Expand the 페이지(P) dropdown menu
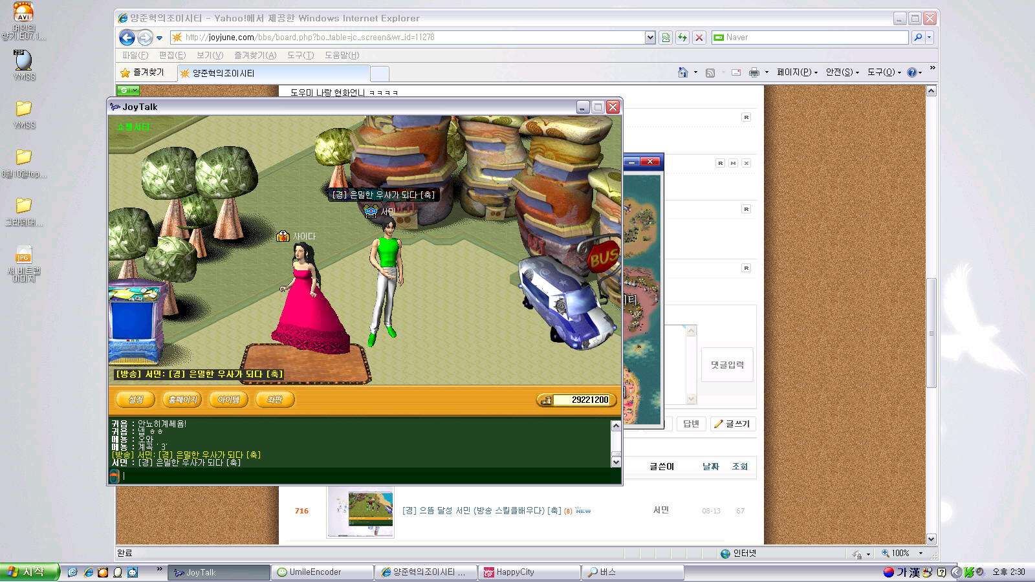Viewport: 1035px width, 582px height. click(x=797, y=72)
